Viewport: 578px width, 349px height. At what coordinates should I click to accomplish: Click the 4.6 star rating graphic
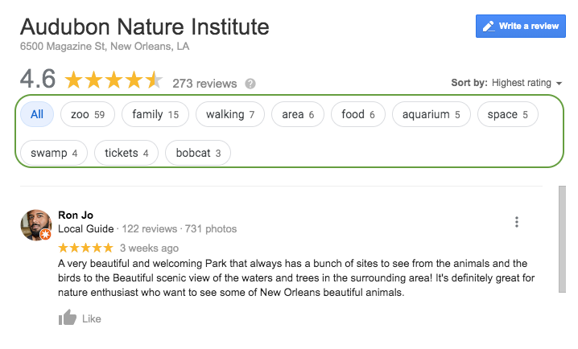click(x=114, y=80)
